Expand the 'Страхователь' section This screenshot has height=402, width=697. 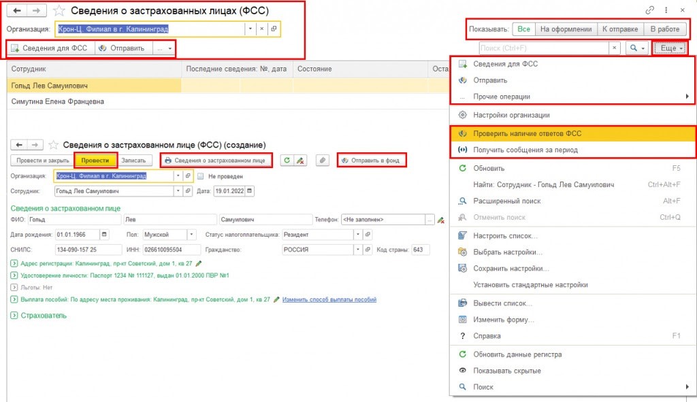(14, 316)
